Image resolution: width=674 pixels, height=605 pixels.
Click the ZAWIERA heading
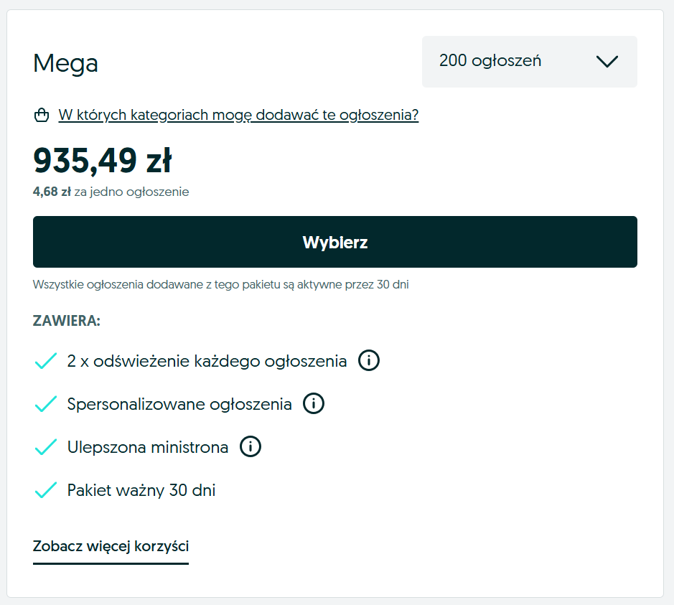(67, 321)
